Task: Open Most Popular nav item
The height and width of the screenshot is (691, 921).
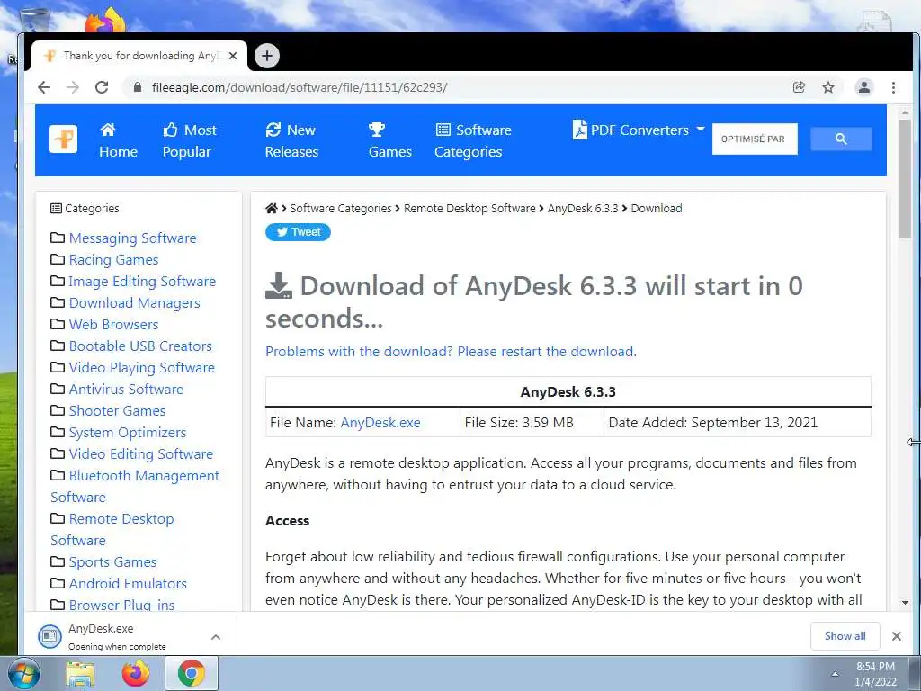Action: click(189, 140)
